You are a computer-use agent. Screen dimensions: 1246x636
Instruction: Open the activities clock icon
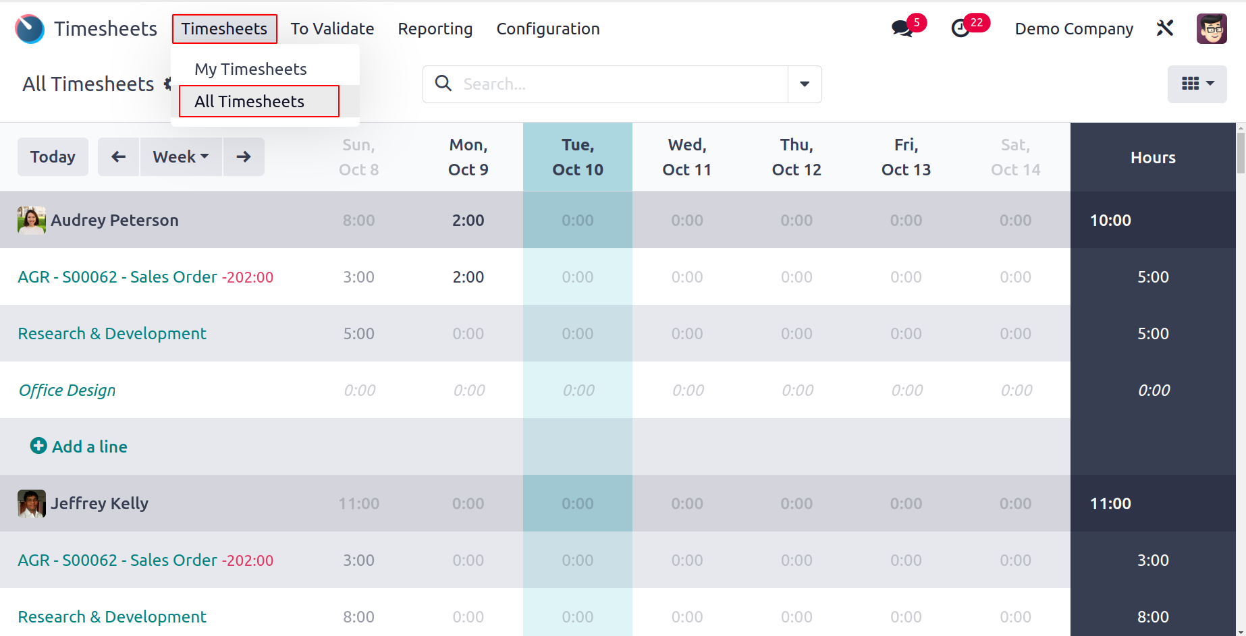point(960,28)
